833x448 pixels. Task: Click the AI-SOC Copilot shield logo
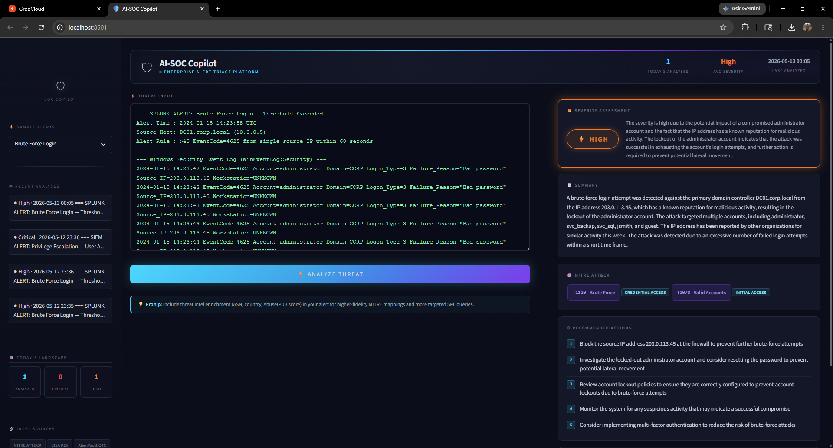(147, 67)
